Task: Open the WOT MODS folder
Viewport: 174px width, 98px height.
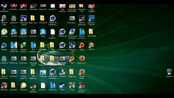Action: pos(91,32)
